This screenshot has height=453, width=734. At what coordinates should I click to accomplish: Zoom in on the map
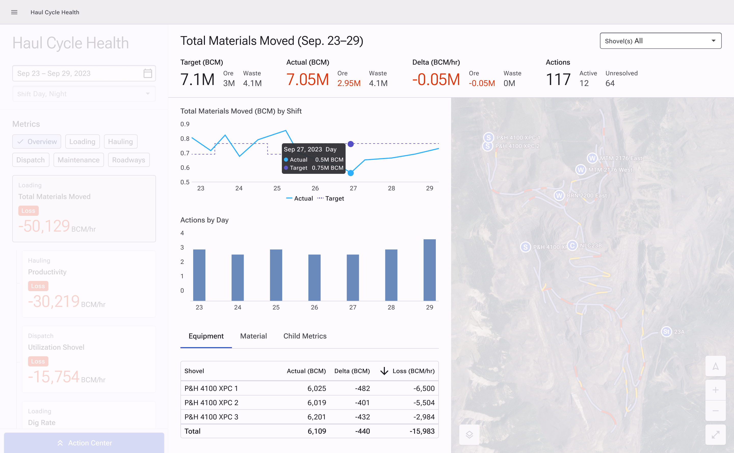(715, 390)
